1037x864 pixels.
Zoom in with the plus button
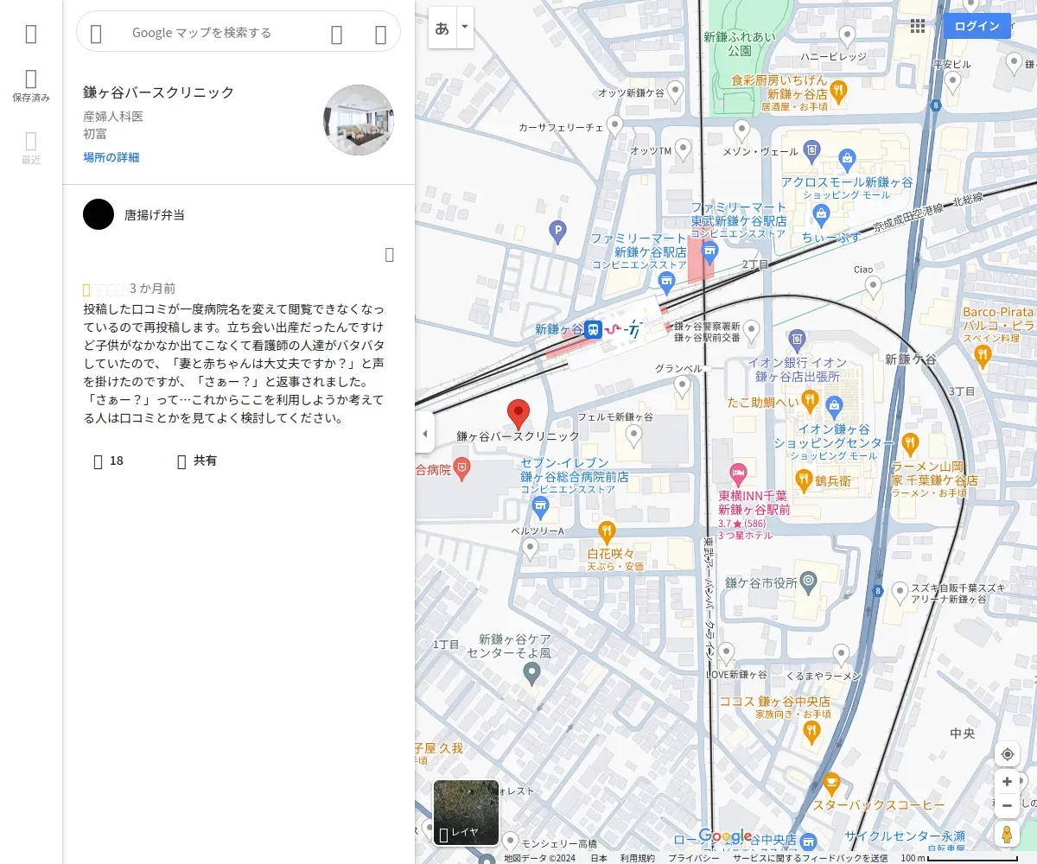tap(1007, 782)
